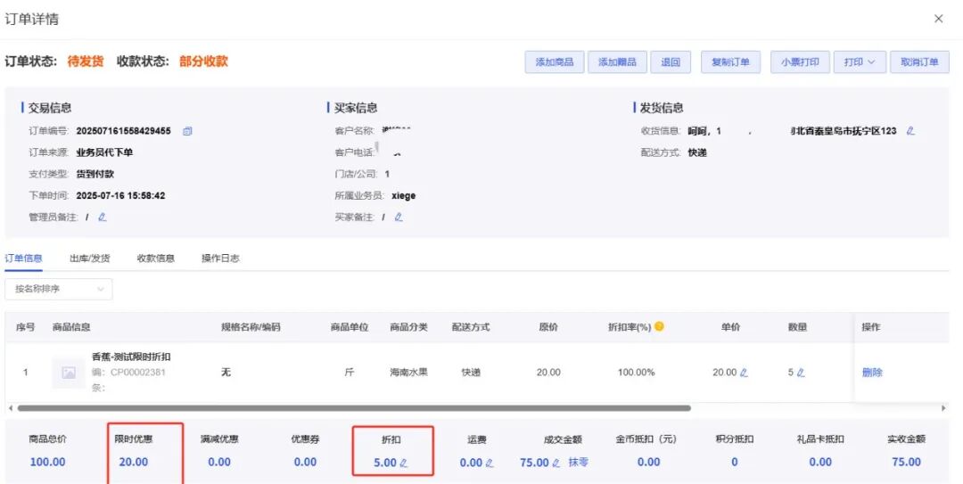Switch to the 订单信息 tab
The height and width of the screenshot is (484, 963).
(23, 258)
